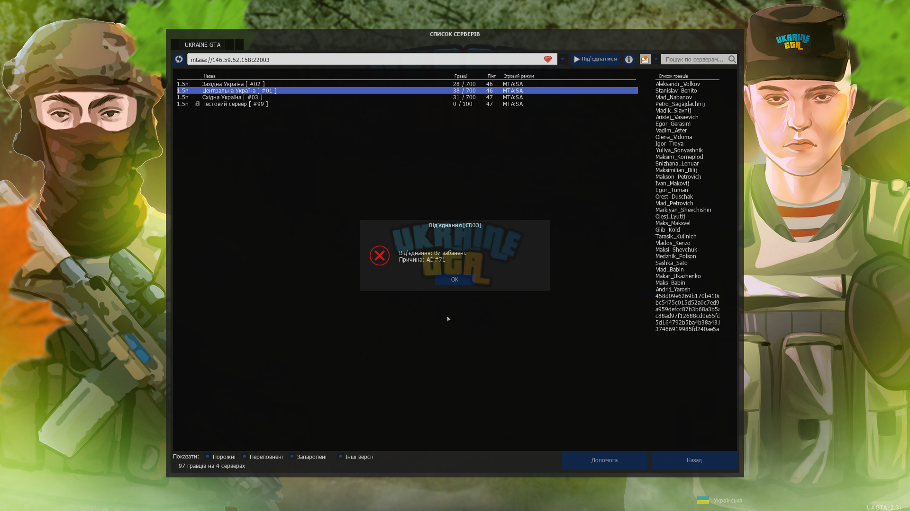Click player Markiyan_Shevchishin in the list
The image size is (910, 511).
683,210
